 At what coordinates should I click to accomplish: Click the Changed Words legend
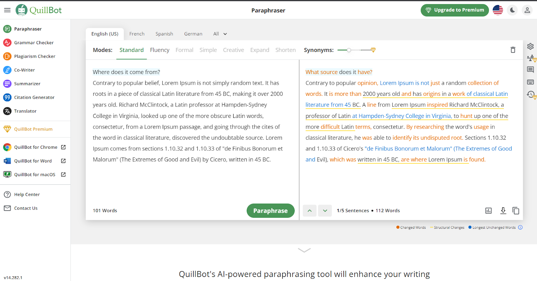(x=411, y=227)
